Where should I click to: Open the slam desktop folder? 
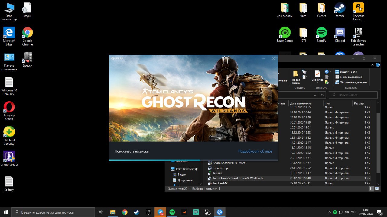(x=303, y=10)
